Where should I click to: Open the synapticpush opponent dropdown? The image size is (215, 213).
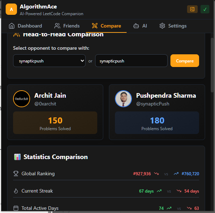click(50, 61)
